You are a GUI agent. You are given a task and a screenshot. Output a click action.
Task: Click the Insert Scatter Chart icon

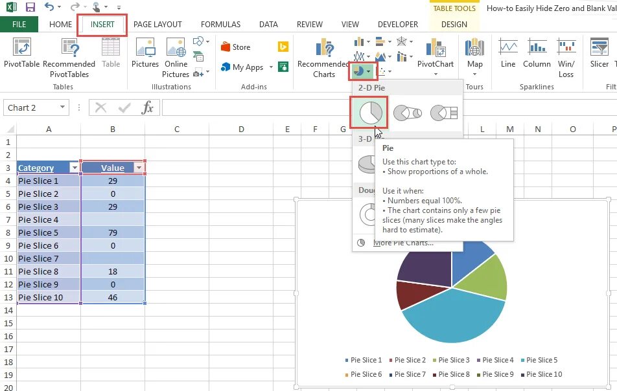point(381,71)
